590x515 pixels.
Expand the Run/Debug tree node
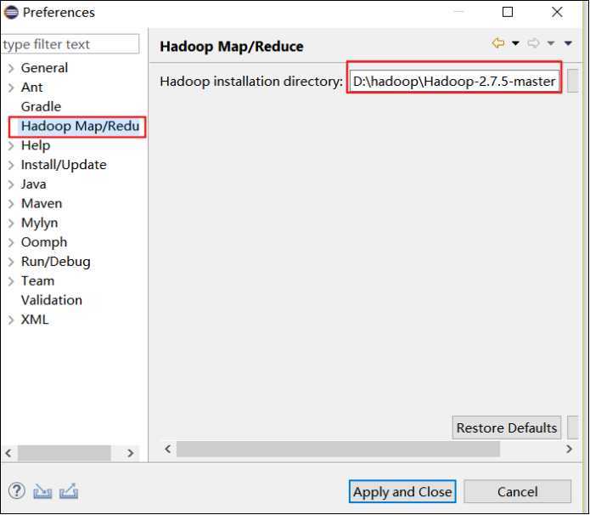coord(11,262)
